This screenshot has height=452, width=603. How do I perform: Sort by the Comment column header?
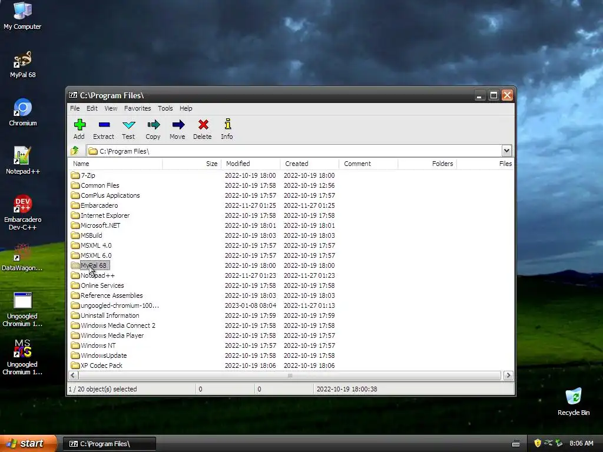pyautogui.click(x=369, y=164)
